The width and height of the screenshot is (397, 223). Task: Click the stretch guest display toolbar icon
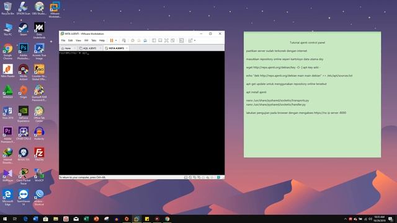(190, 40)
